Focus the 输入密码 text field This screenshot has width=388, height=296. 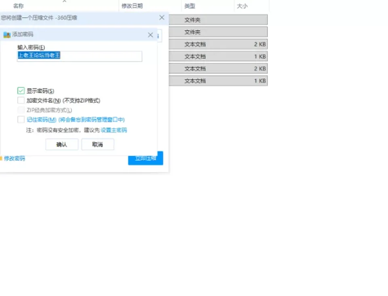pyautogui.click(x=80, y=56)
